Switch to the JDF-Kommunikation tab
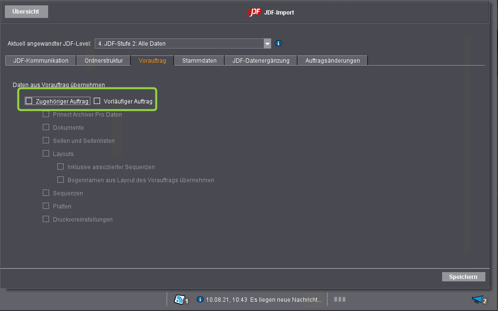This screenshot has height=311, width=498. (41, 60)
